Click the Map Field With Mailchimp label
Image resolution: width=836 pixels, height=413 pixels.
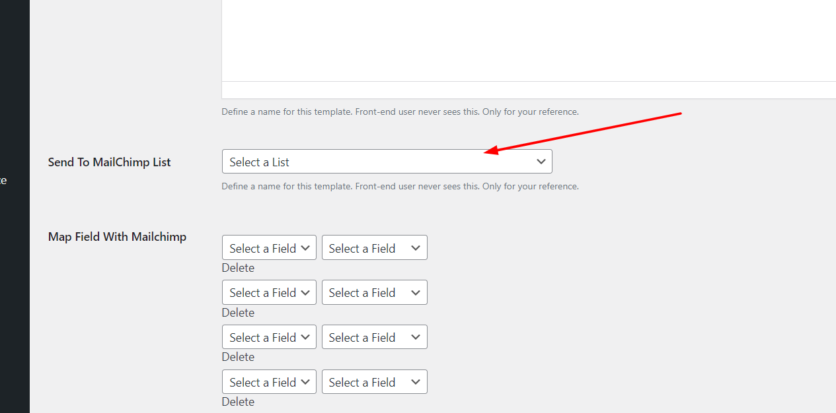click(117, 237)
